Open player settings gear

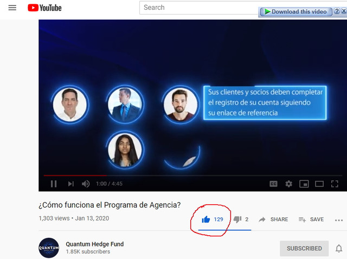point(288,184)
